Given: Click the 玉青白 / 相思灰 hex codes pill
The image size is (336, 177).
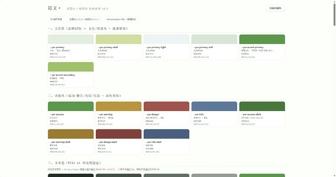Looking at the screenshot, I should [84, 19].
